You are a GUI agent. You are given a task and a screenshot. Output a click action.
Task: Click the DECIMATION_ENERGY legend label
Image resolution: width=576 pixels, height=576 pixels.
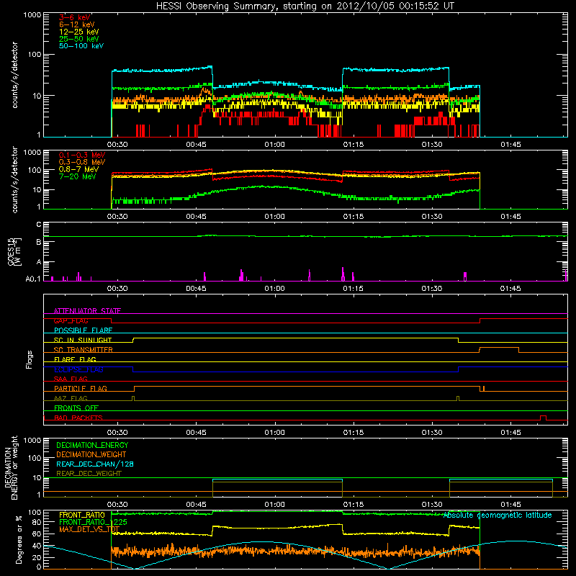coord(92,445)
